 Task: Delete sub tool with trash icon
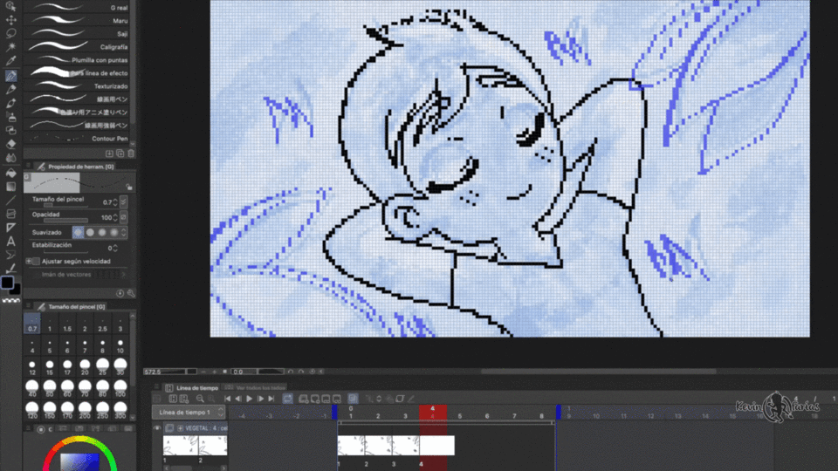(x=131, y=154)
